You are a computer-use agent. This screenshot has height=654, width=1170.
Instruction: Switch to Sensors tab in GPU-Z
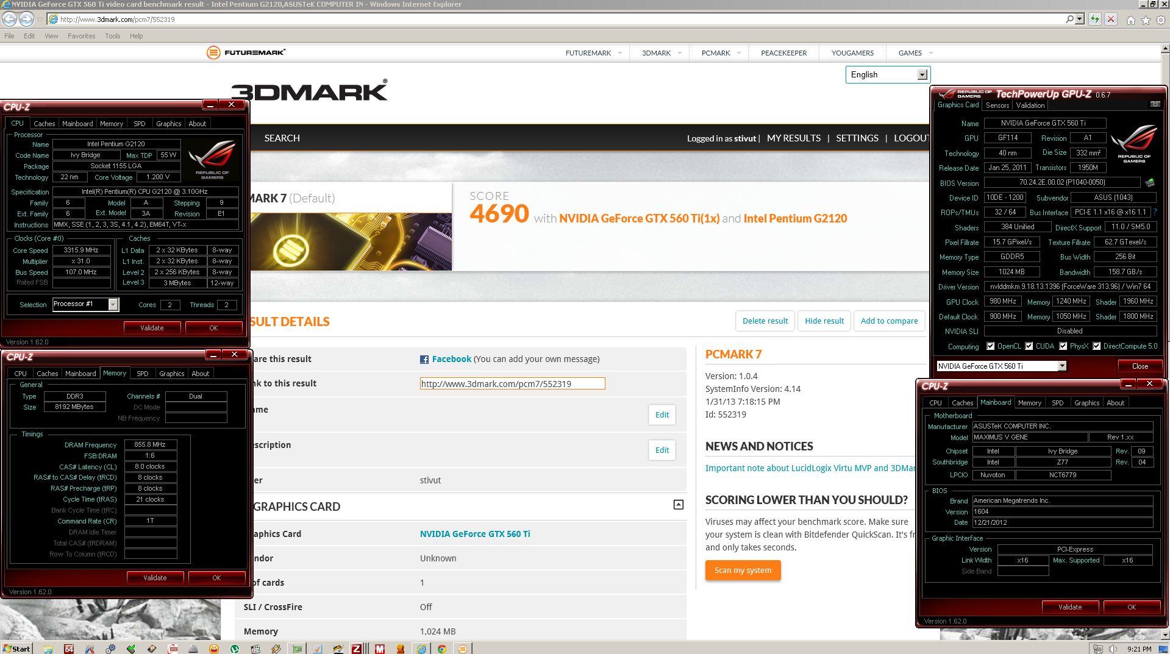(997, 105)
